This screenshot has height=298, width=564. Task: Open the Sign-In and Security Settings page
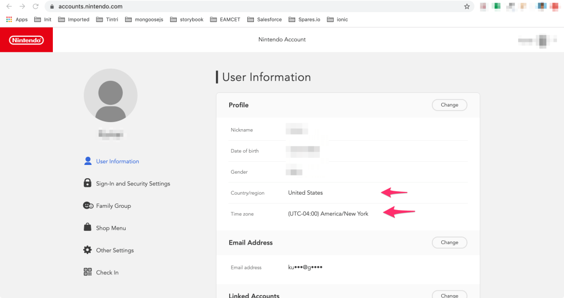133,184
